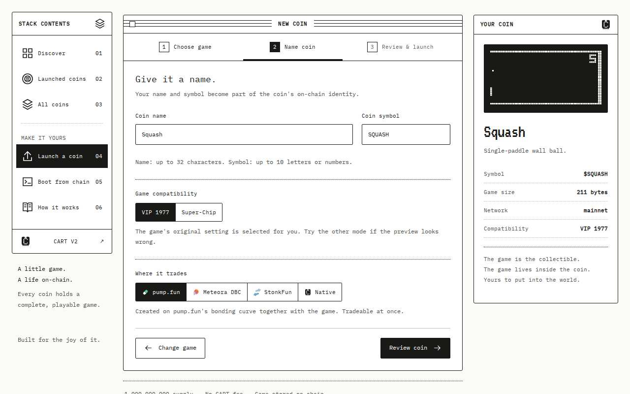Open Boot from chain page
The width and height of the screenshot is (630, 394).
click(x=62, y=182)
